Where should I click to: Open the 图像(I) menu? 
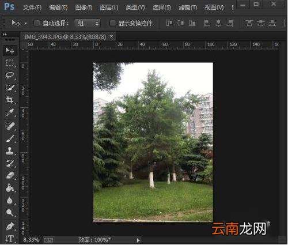[84, 7]
